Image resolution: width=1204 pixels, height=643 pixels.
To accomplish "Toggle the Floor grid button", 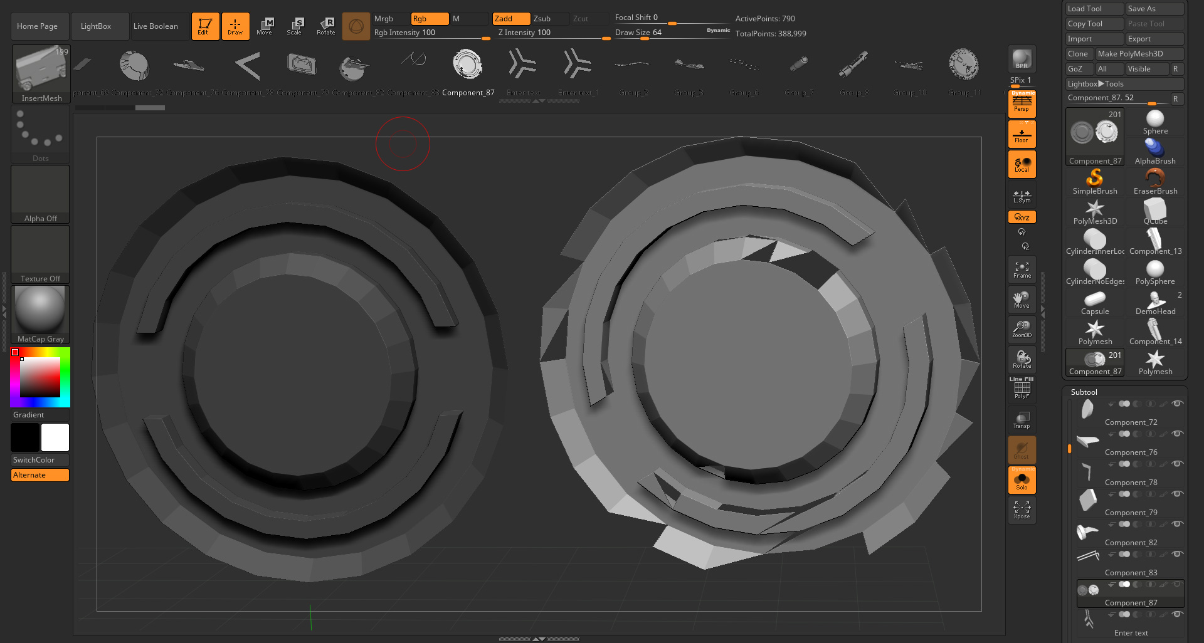I will [1022, 134].
